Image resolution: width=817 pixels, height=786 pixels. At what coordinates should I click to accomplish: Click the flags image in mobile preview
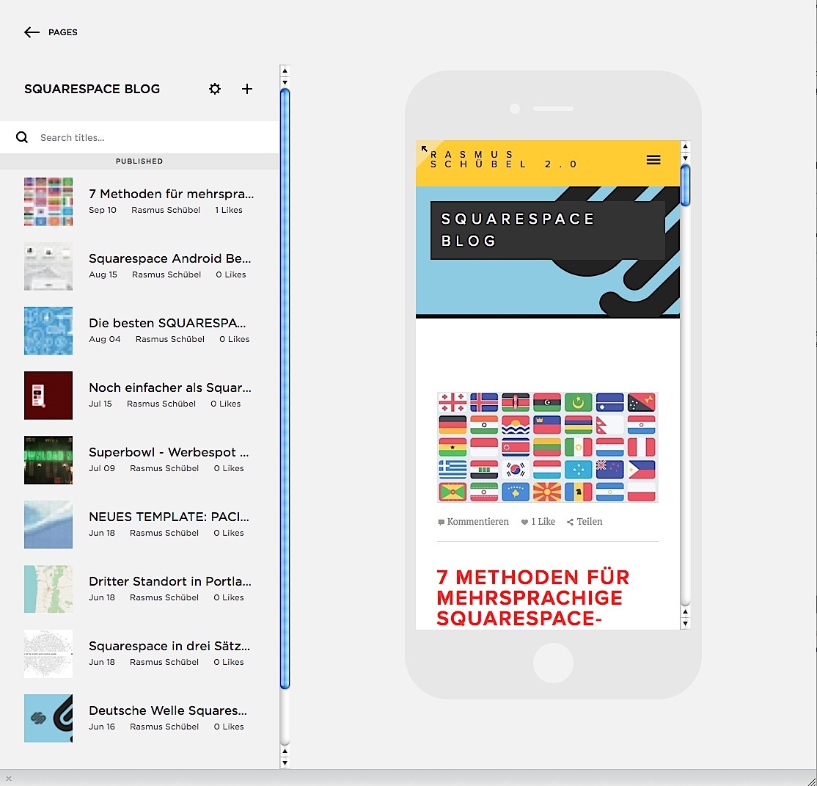(x=548, y=447)
